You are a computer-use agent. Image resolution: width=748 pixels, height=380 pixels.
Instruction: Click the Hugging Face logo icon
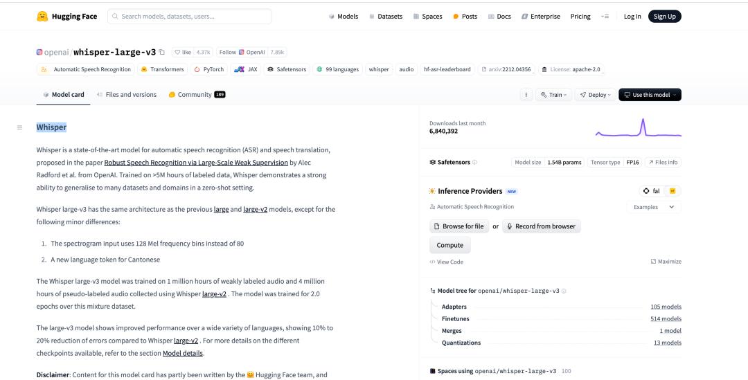[x=44, y=17]
